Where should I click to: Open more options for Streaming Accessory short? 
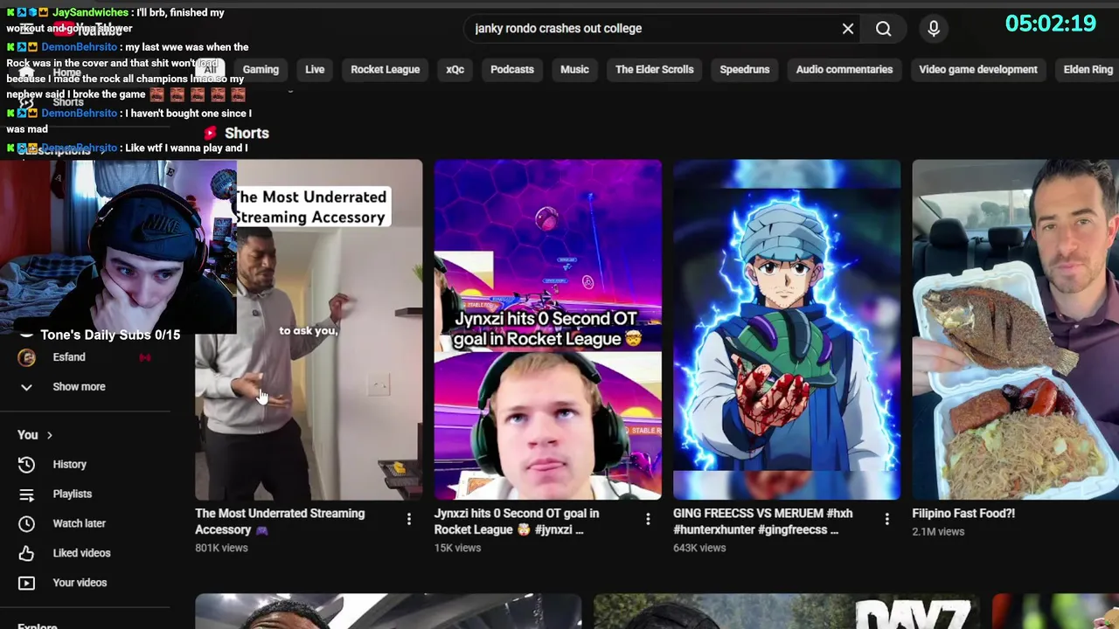tap(408, 520)
